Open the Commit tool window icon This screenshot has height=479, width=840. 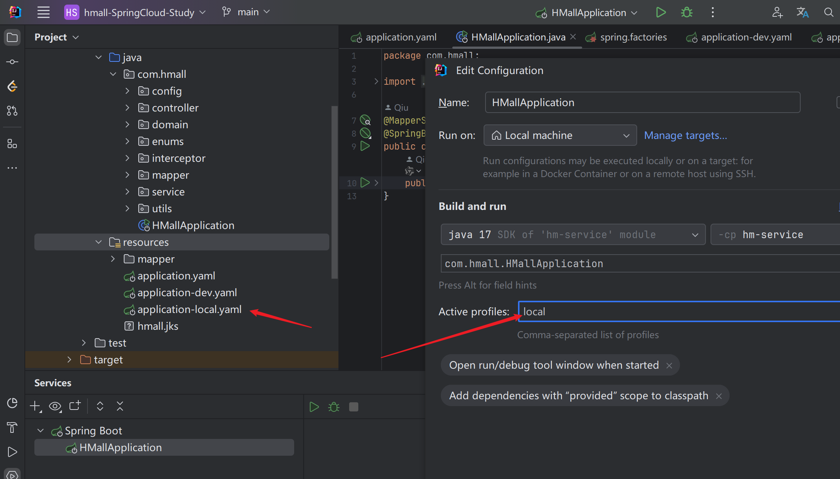pos(12,62)
